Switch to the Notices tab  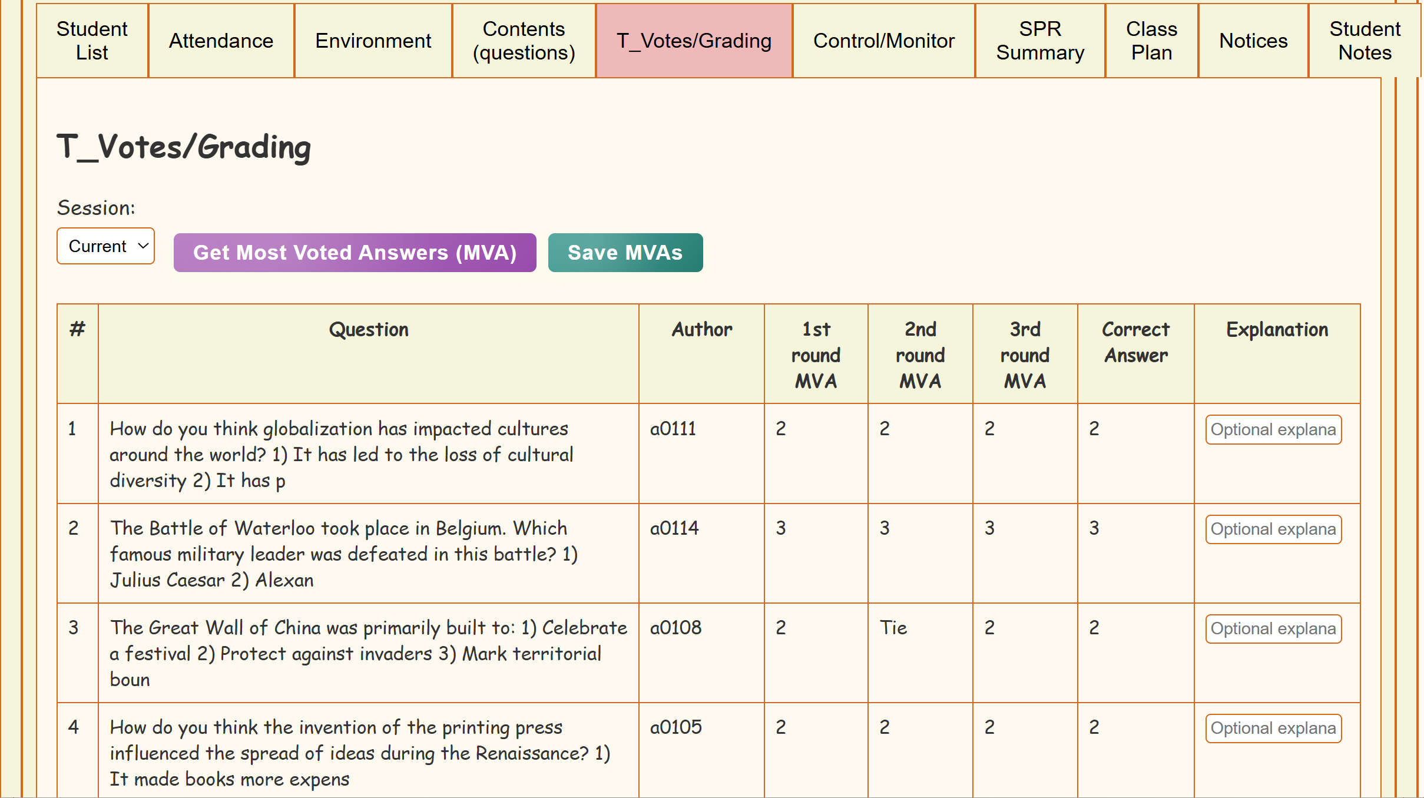(1253, 41)
